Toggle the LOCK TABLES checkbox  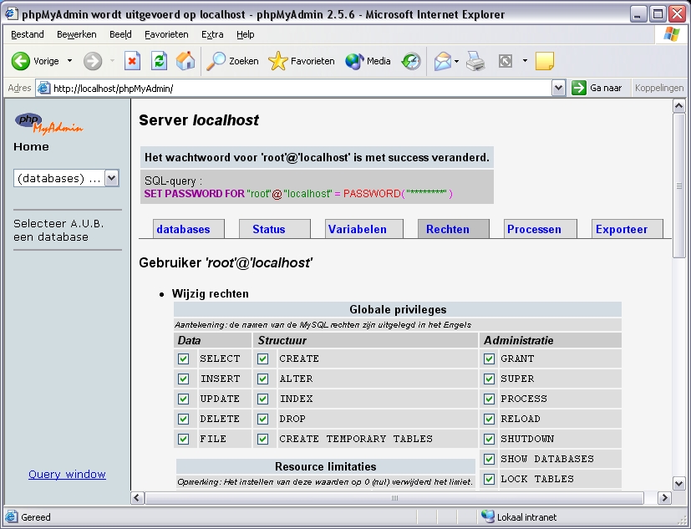(489, 479)
